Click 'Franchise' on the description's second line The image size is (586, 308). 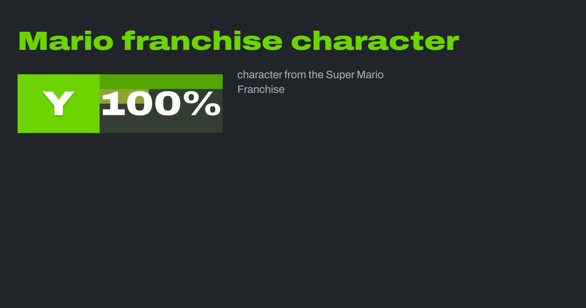[x=261, y=89]
